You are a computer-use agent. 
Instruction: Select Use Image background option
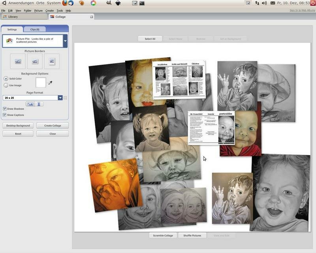(6, 85)
